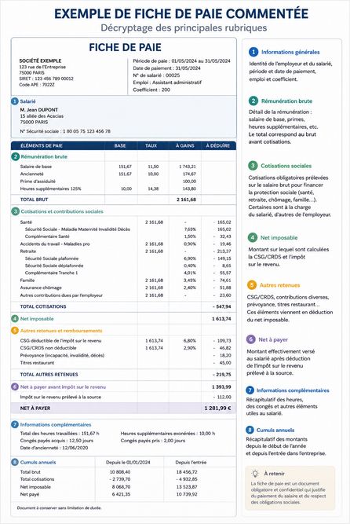Click the 'Période de paie' line
This screenshot has width=350, height=524.
(182, 60)
